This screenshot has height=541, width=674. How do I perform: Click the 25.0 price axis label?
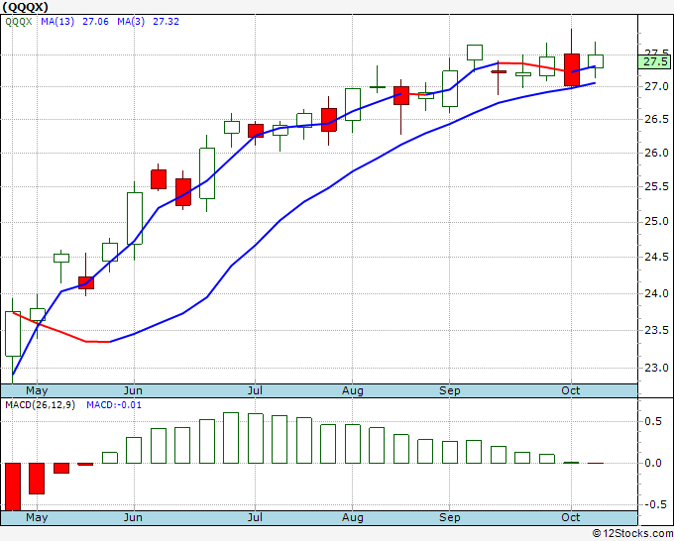pos(656,222)
